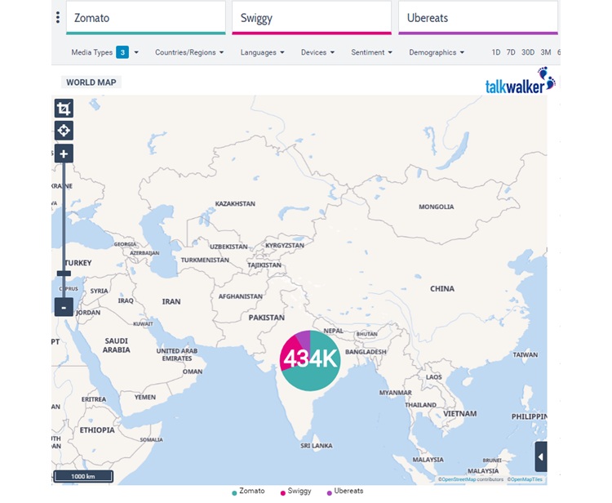The height and width of the screenshot is (503, 612).
Task: Select the 7D time range
Action: click(x=511, y=52)
